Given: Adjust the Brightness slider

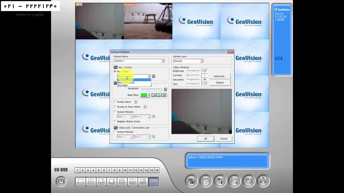Looking at the screenshot, I should pyautogui.click(x=193, y=71).
